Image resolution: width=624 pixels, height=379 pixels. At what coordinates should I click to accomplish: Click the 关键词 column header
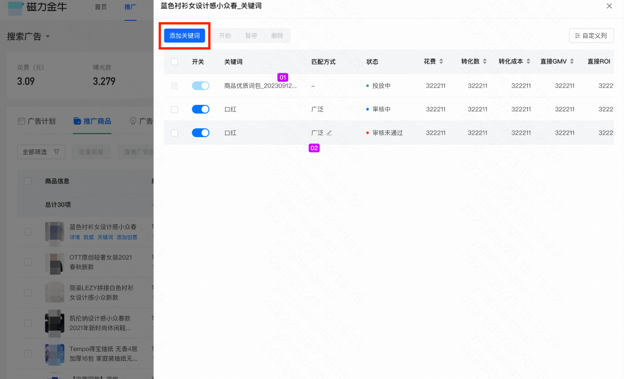233,62
